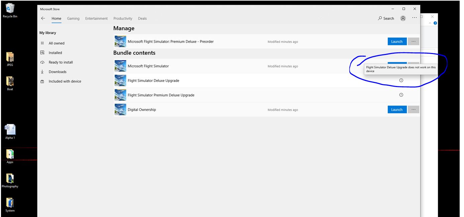Open Microsoft Flight Simulator bundle thumbnail
Image resolution: width=464 pixels, height=217 pixels.
coord(120,66)
